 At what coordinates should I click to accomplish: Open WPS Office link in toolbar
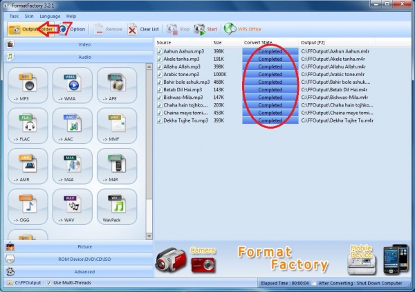coord(243,29)
